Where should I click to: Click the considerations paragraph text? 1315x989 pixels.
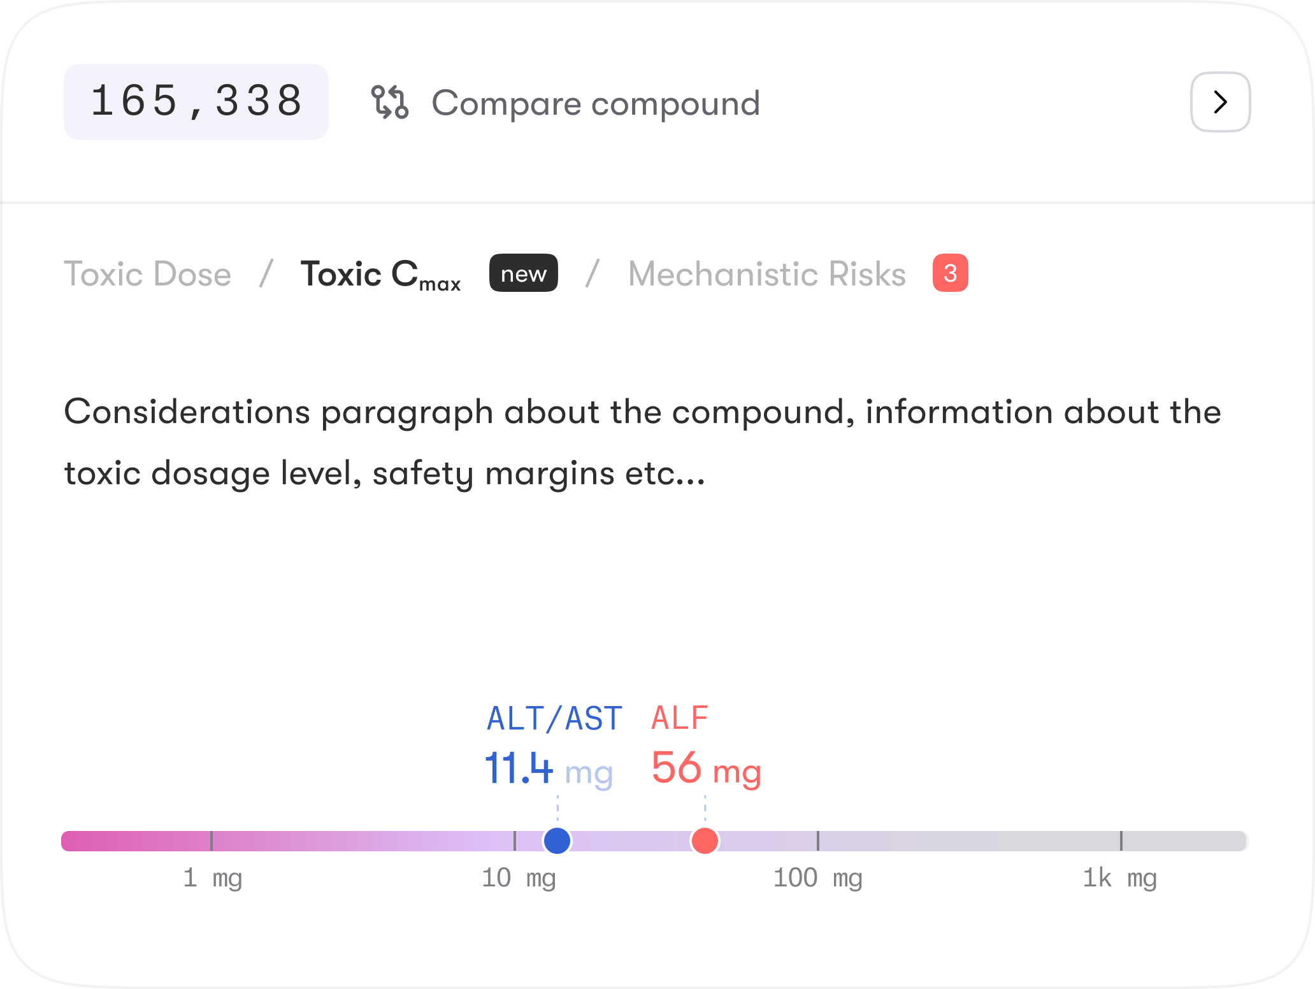pos(642,442)
